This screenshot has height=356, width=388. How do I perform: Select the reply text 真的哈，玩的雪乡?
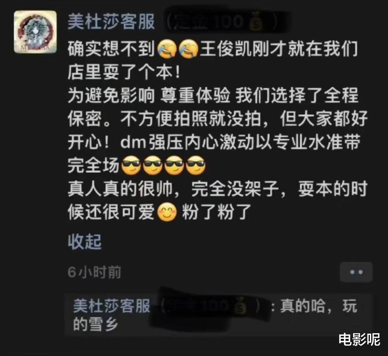coord(215,315)
